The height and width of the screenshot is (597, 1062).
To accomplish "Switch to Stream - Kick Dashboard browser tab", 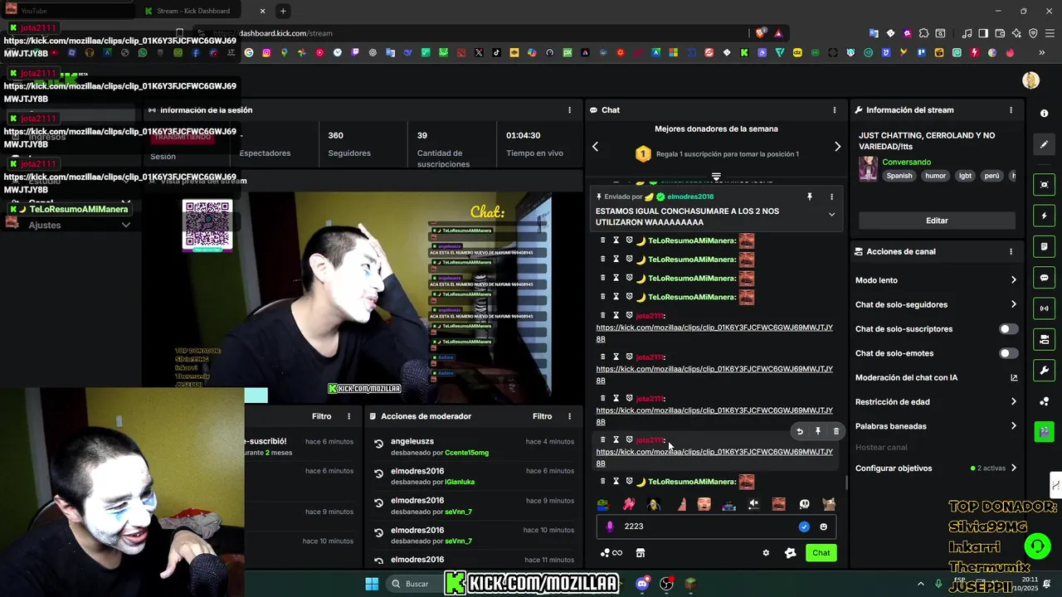I will pyautogui.click(x=203, y=11).
